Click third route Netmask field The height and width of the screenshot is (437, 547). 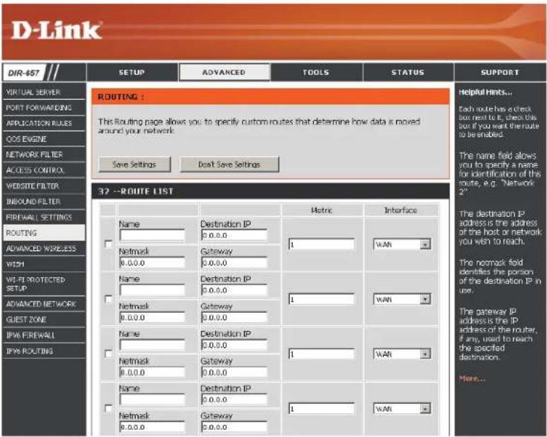[152, 372]
